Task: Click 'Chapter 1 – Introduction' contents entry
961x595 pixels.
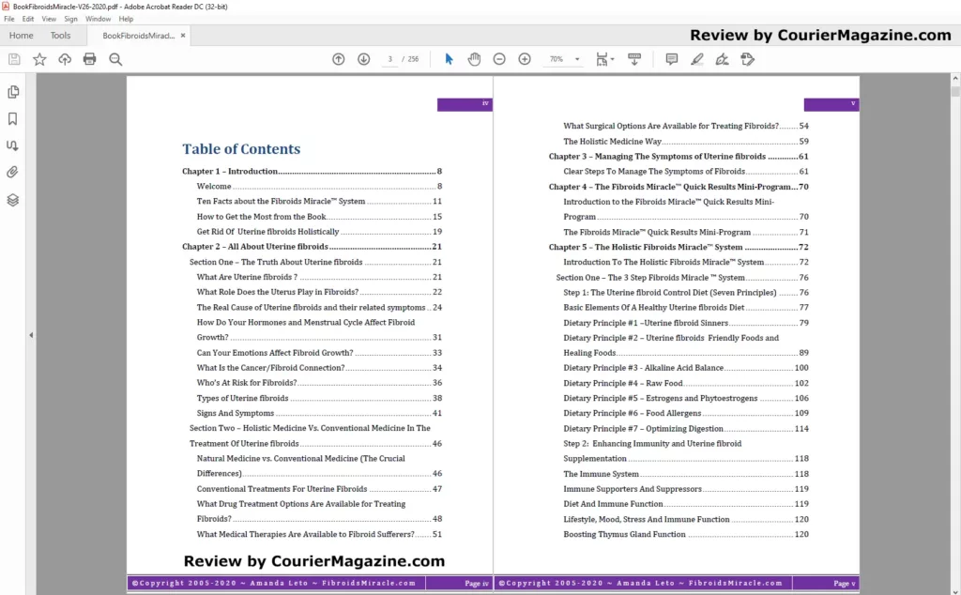Action: point(312,172)
